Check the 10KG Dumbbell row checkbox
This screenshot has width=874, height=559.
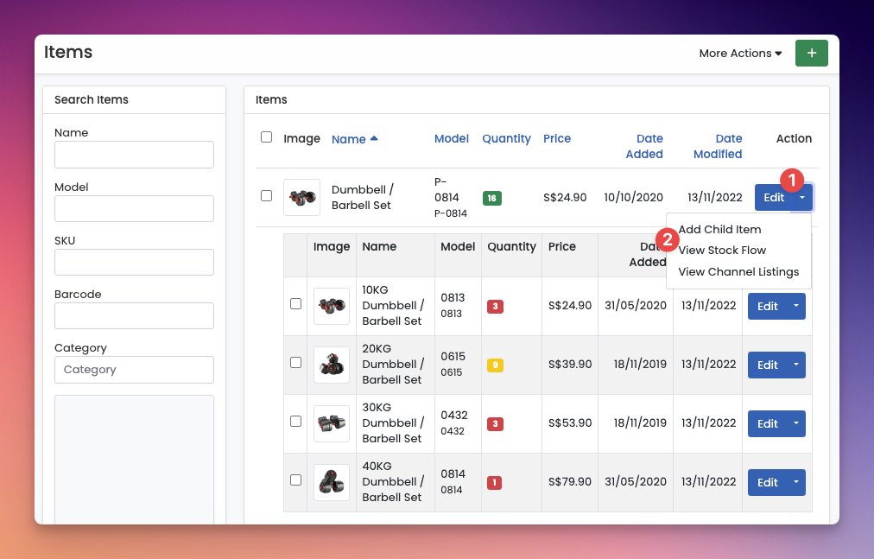295,304
